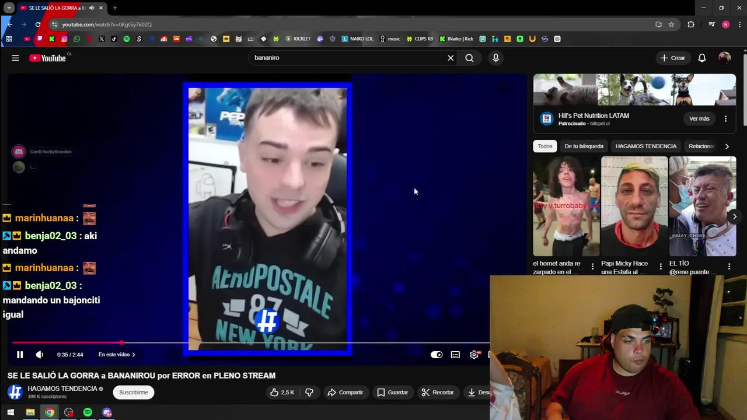Select the Relacionados filter chip
The image size is (747, 420).
[x=701, y=146]
